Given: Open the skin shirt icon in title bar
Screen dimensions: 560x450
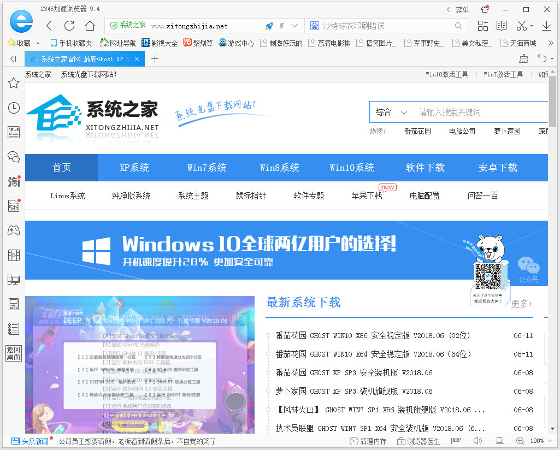Looking at the screenshot, I should (x=485, y=9).
